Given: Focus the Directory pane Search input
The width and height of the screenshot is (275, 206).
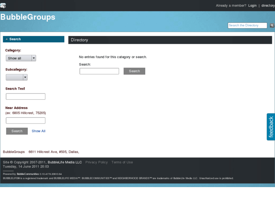Looking at the screenshot, I should coord(99,71).
